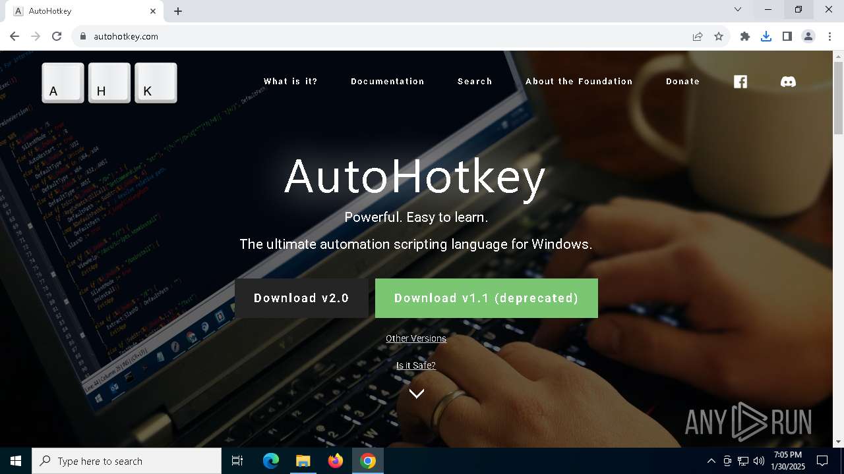Open About the Foundation menu item
Viewport: 844px width, 474px height.
[x=579, y=82]
